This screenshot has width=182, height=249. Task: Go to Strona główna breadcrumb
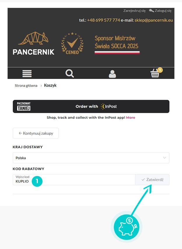(x=26, y=86)
